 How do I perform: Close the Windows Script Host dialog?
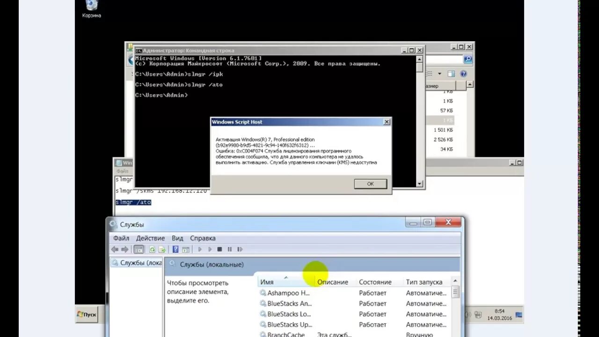pyautogui.click(x=387, y=122)
